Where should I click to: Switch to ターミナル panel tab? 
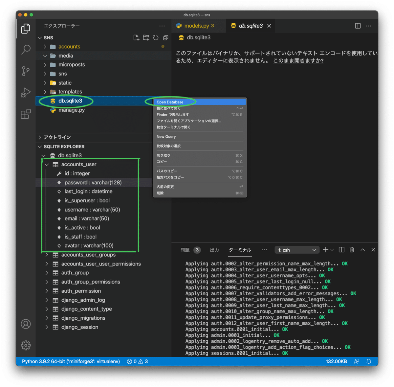click(240, 250)
